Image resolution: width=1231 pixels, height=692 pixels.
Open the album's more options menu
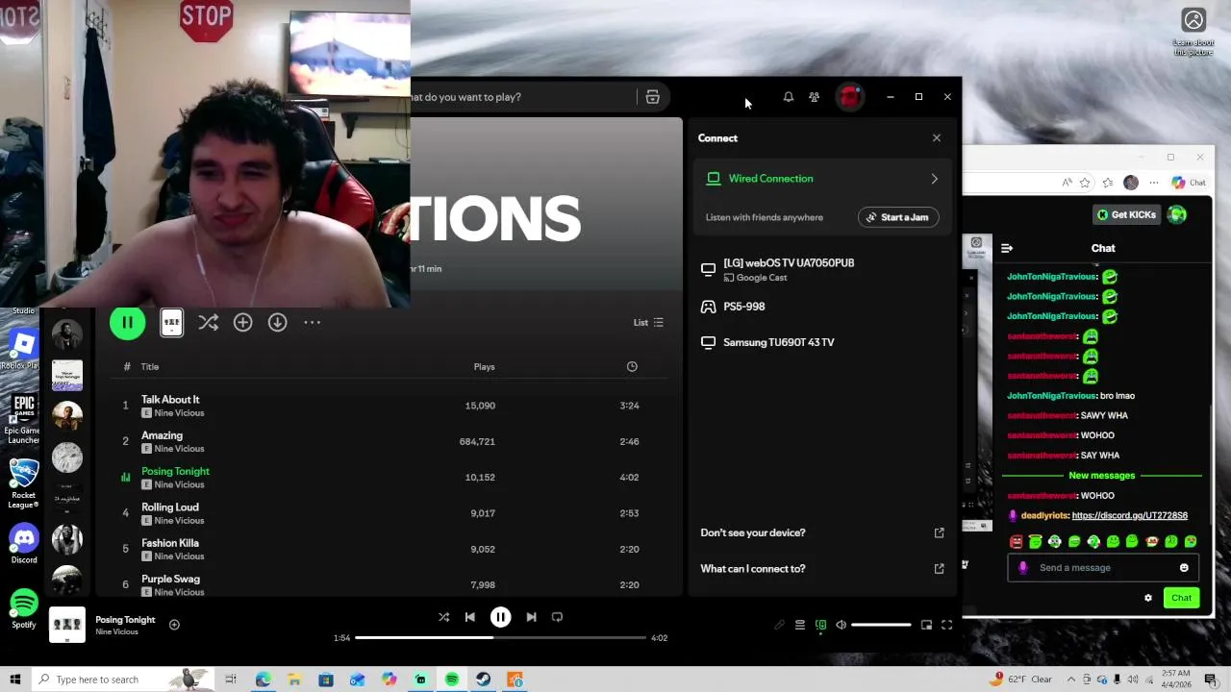(x=312, y=323)
